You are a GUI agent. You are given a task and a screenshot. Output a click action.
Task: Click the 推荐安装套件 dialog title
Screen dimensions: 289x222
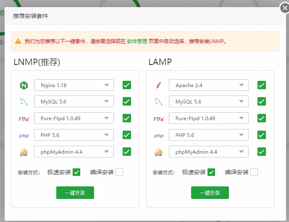point(31,16)
